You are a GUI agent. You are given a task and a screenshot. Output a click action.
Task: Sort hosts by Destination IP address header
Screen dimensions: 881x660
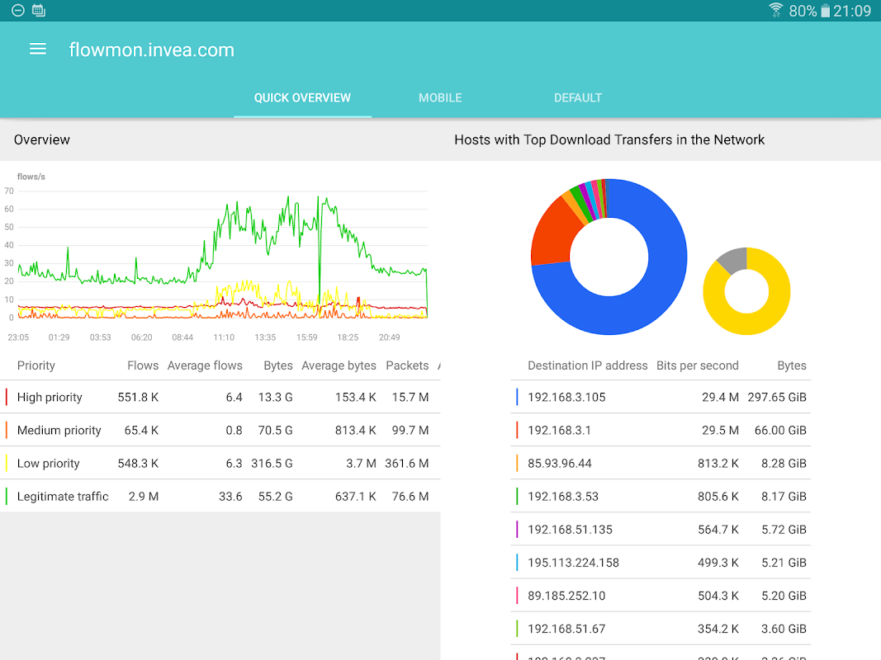click(588, 365)
